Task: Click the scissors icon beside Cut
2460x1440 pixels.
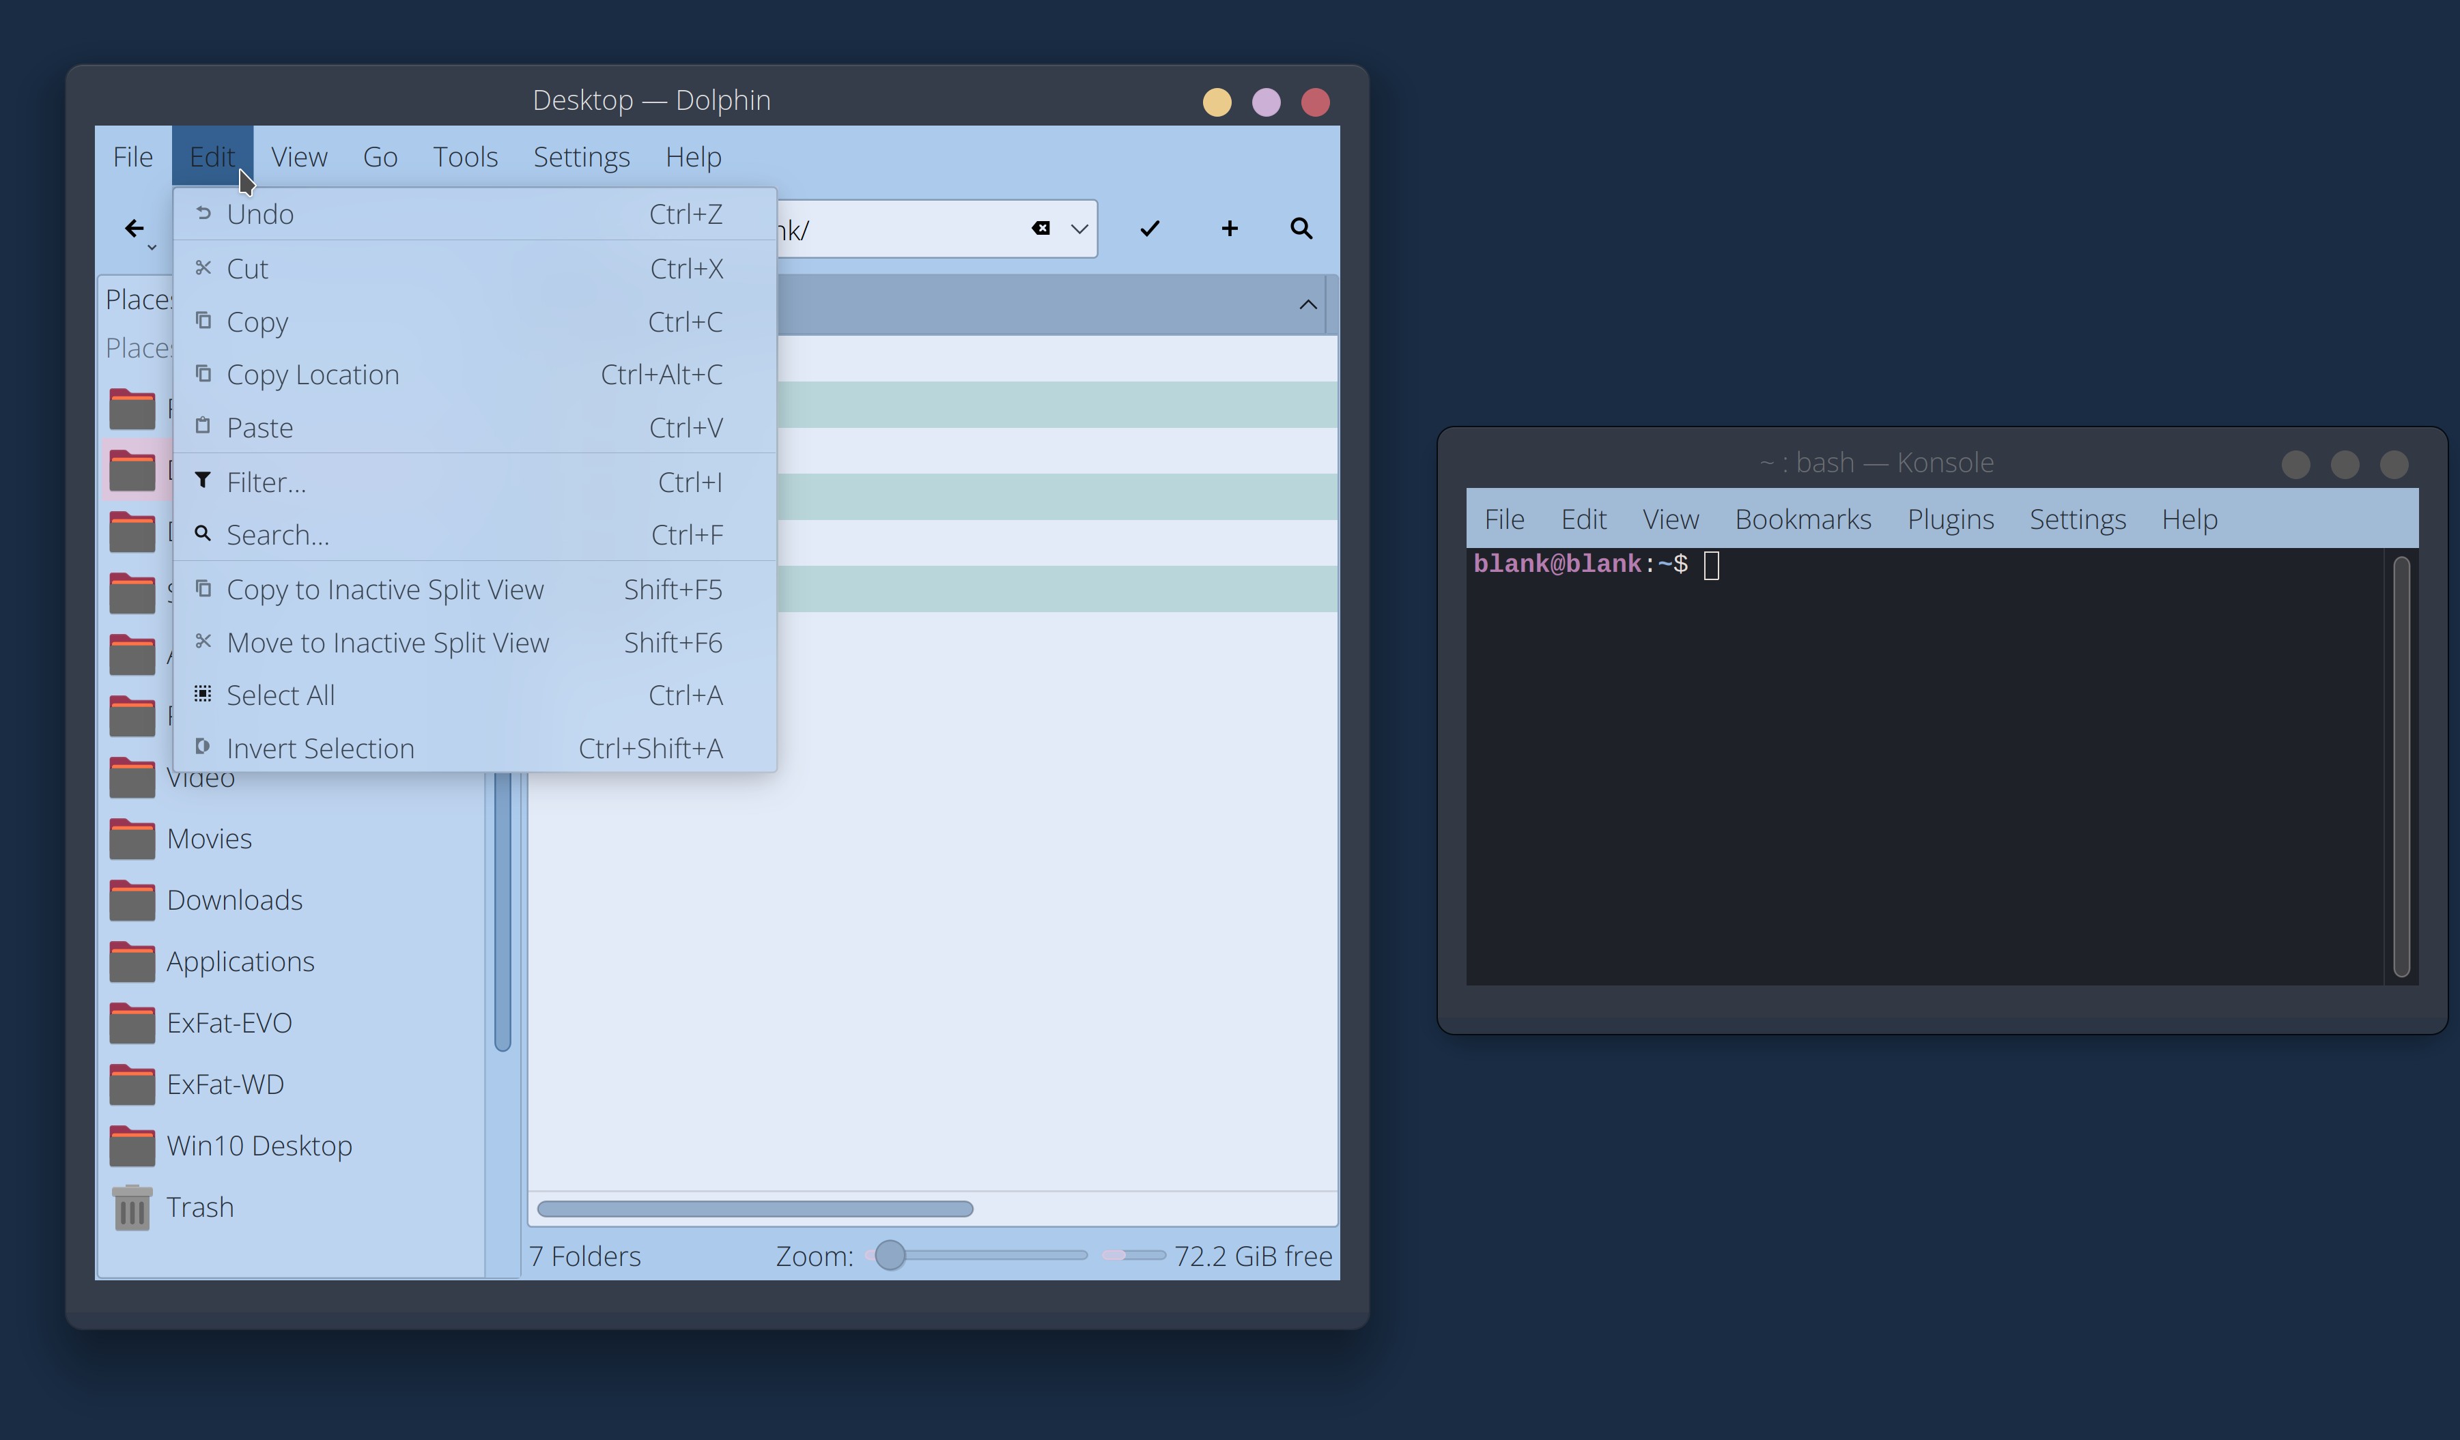Action: (x=203, y=268)
